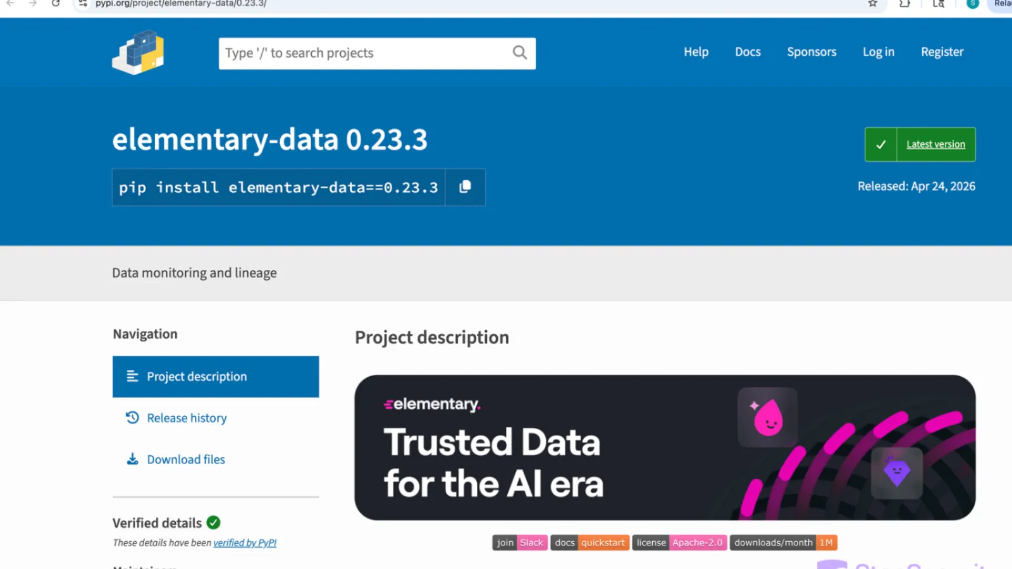Open the browser extensions icon
1012x569 pixels.
pos(904,4)
